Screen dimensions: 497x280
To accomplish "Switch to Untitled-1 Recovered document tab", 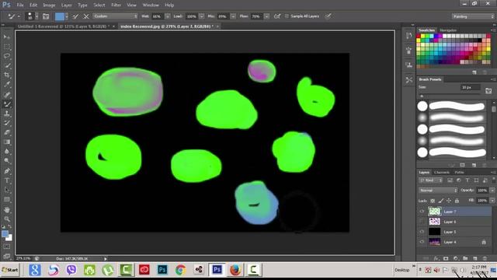I will pos(64,26).
